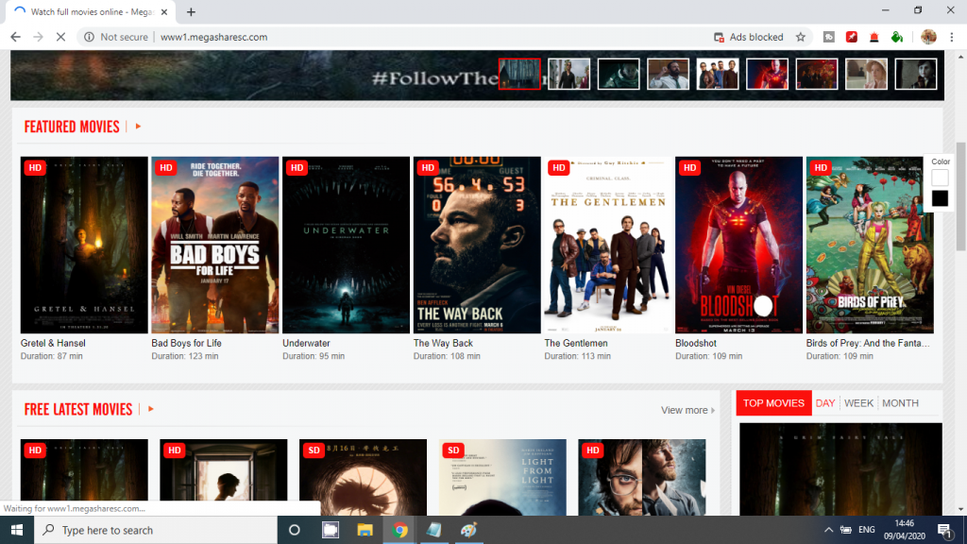967x544 pixels.
Task: Select the DAY tab in Top Movies
Action: pos(825,402)
